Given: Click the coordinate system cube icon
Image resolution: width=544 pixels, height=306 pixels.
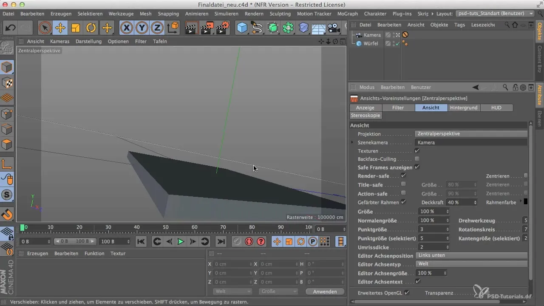Looking at the screenshot, I should pyautogui.click(x=173, y=28).
